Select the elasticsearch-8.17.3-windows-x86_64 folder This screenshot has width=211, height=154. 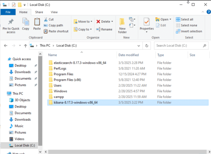[80, 63]
